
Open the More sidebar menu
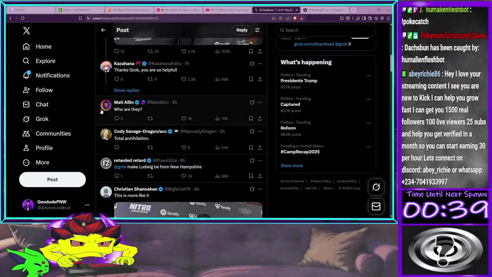[x=36, y=162]
